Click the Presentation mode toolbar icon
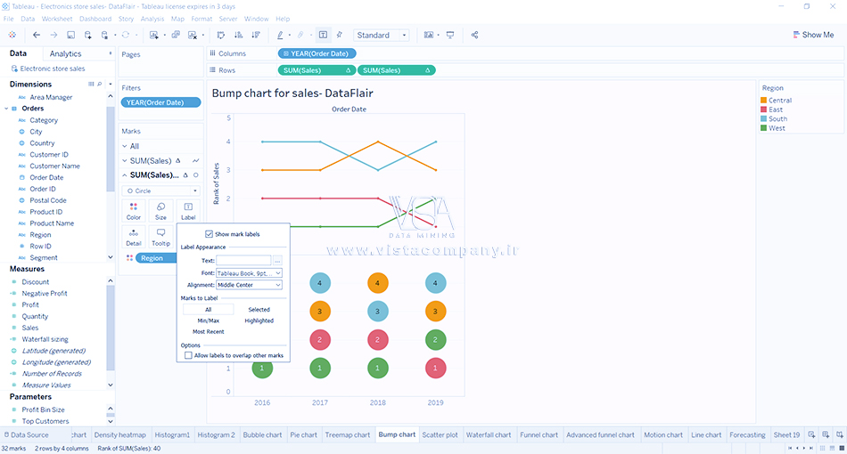This screenshot has width=847, height=454. (x=450, y=35)
